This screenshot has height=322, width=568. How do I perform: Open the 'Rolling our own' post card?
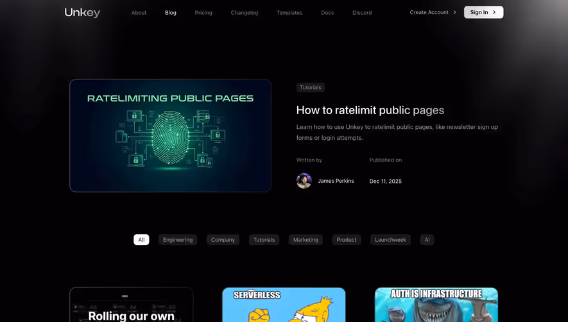(132, 305)
